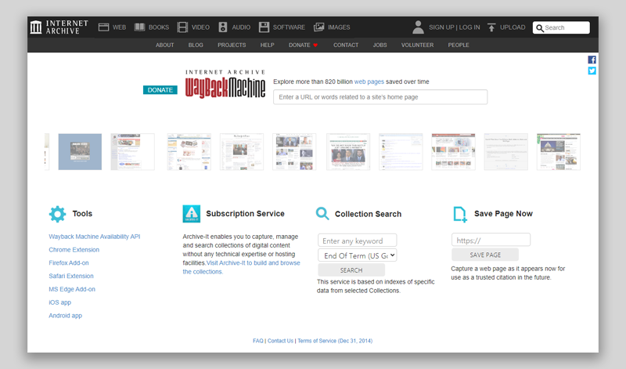Open the blue-background page thumbnail
This screenshot has height=369, width=626.
(80, 152)
